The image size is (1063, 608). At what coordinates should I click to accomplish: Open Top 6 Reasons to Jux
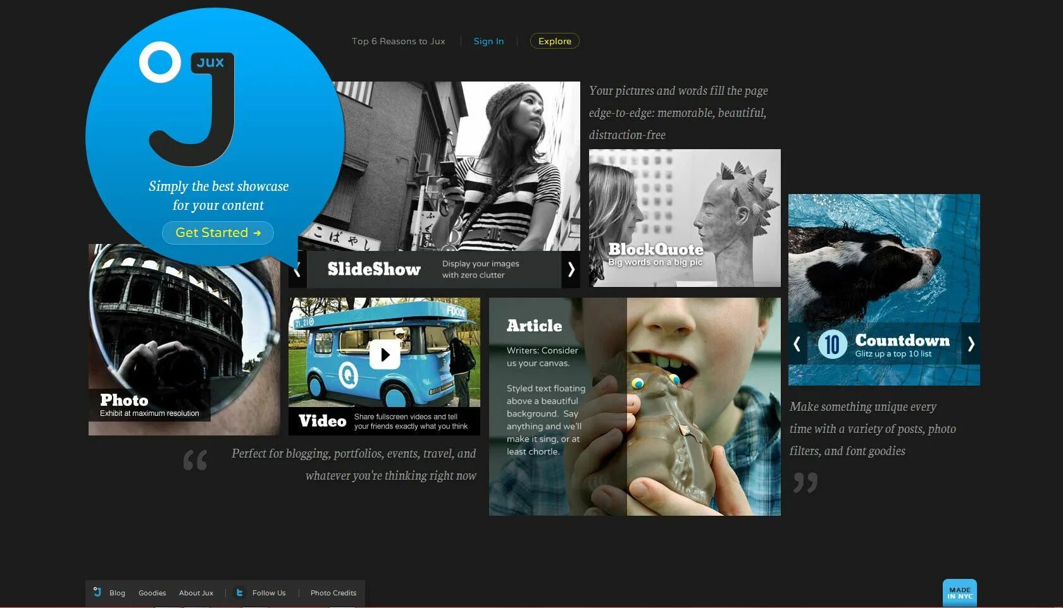click(399, 41)
